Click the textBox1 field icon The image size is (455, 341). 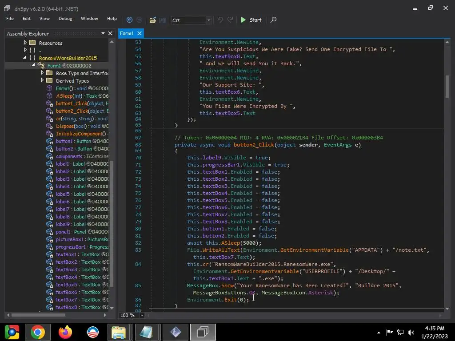[50, 254]
